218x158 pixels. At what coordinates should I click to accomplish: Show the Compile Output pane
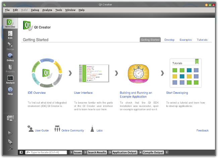coord(151,152)
